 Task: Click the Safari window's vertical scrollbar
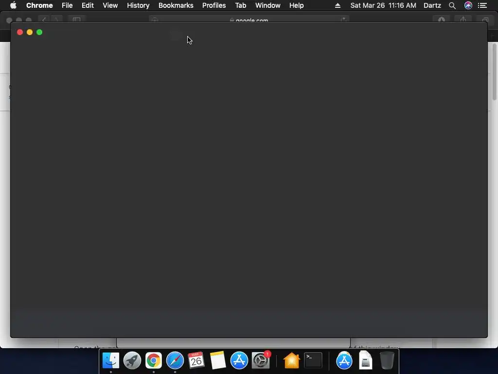494,72
